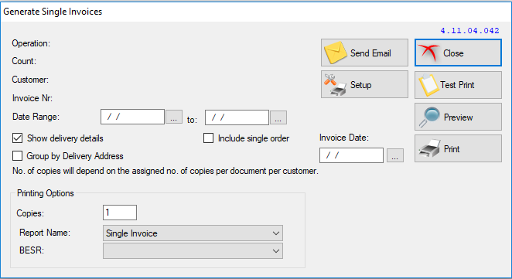512x279 pixels.
Task: Click the Copies number field
Action: pos(120,213)
